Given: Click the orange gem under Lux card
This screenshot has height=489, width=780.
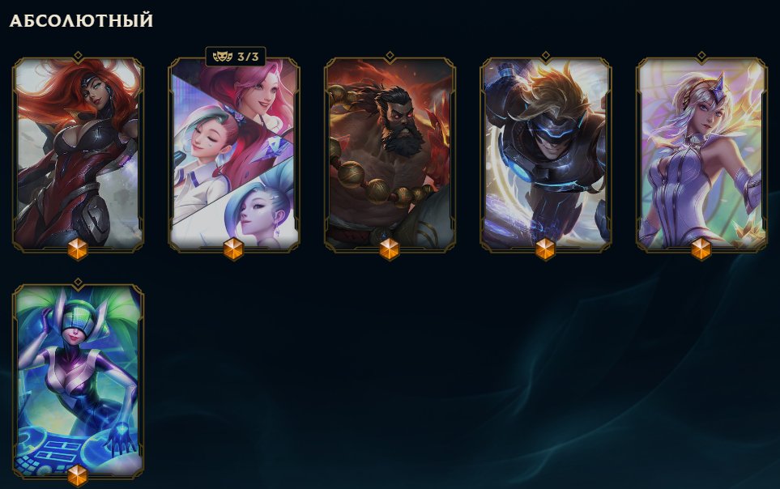Looking at the screenshot, I should 701,249.
